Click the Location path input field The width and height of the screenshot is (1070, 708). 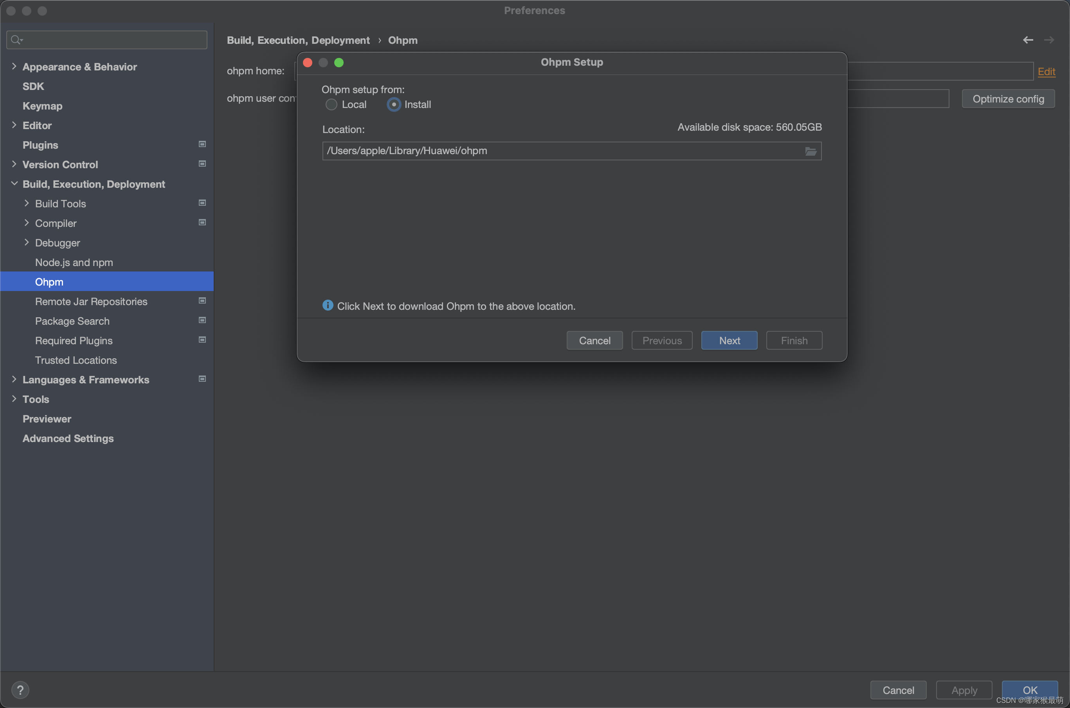pos(560,151)
